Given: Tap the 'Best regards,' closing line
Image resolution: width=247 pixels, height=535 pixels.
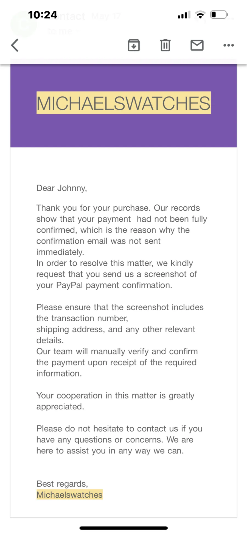Looking at the screenshot, I should [62, 484].
